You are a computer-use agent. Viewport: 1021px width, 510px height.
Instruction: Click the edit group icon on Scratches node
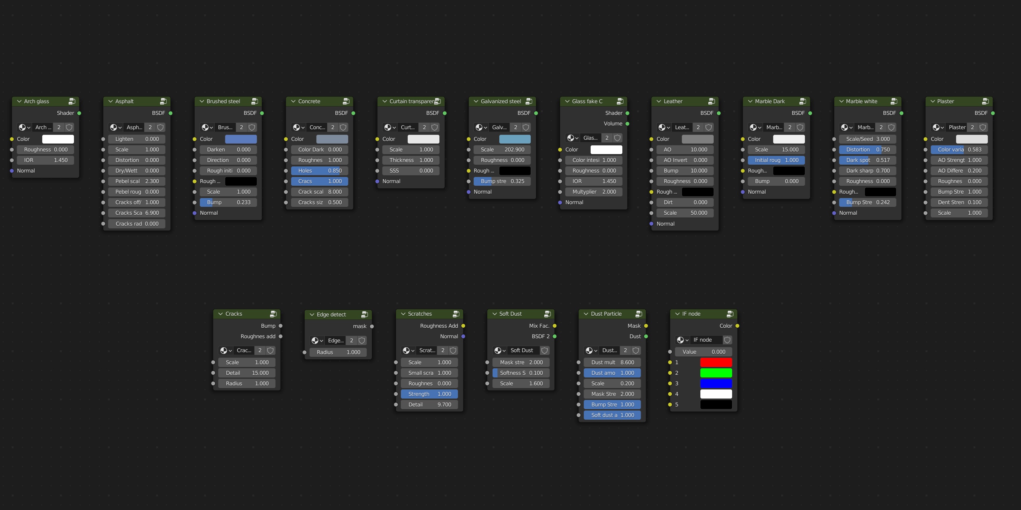click(x=456, y=314)
